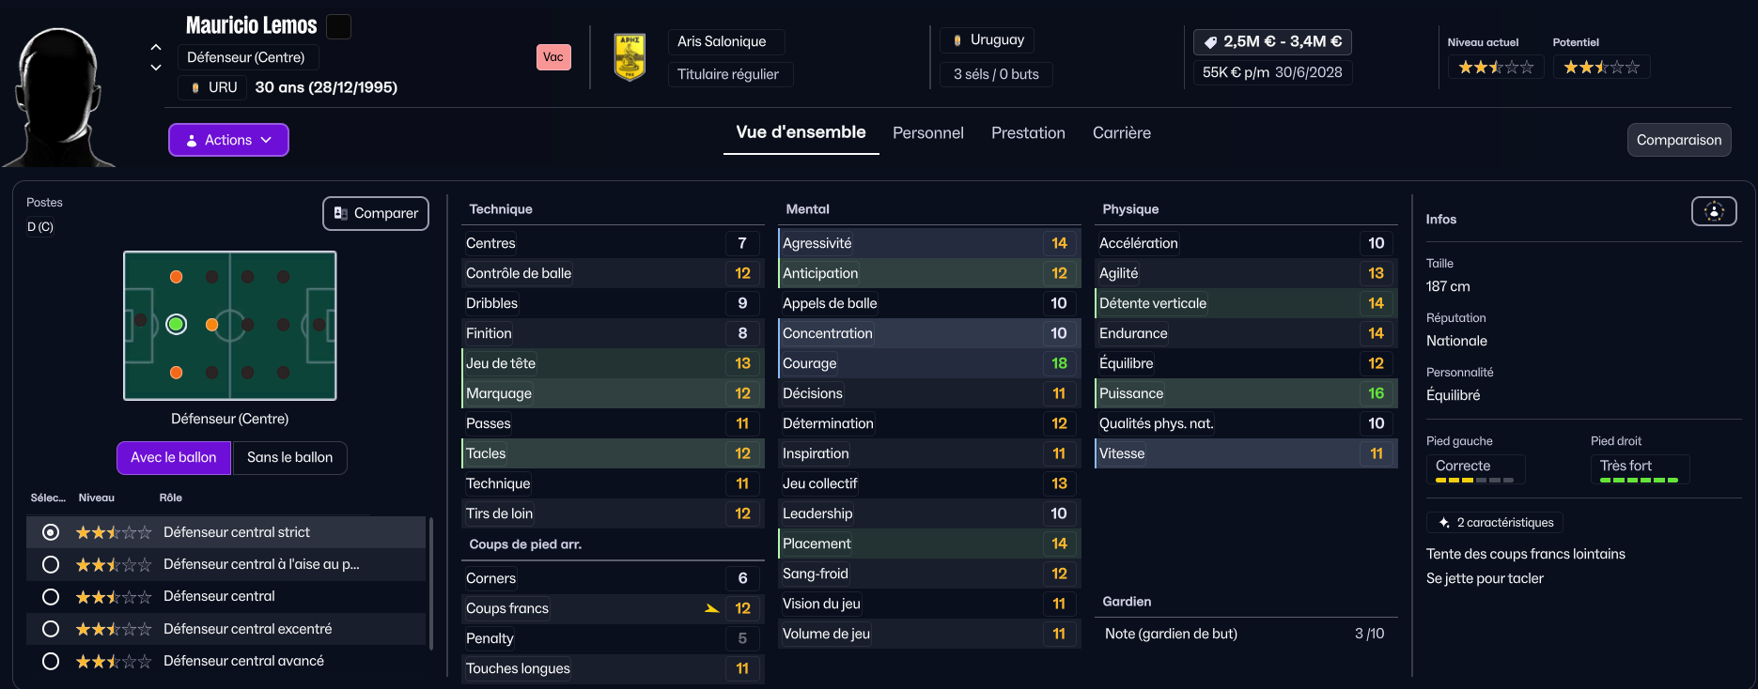Click the Vac holiday status badge
Screen dimensions: 1758x689
[x=553, y=57]
